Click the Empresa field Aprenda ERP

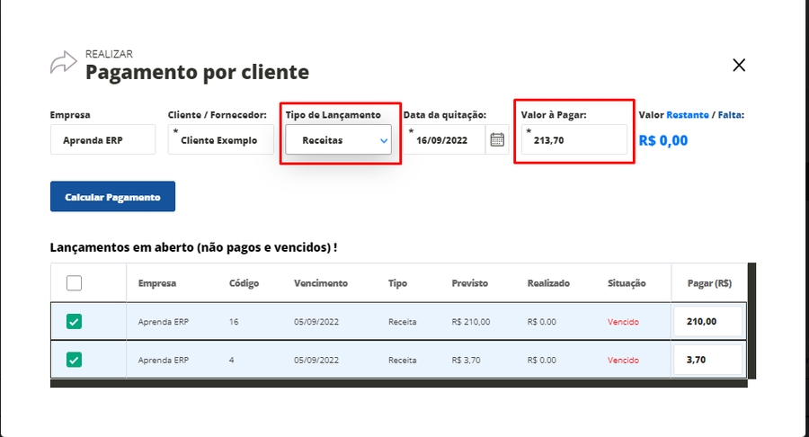click(x=102, y=140)
